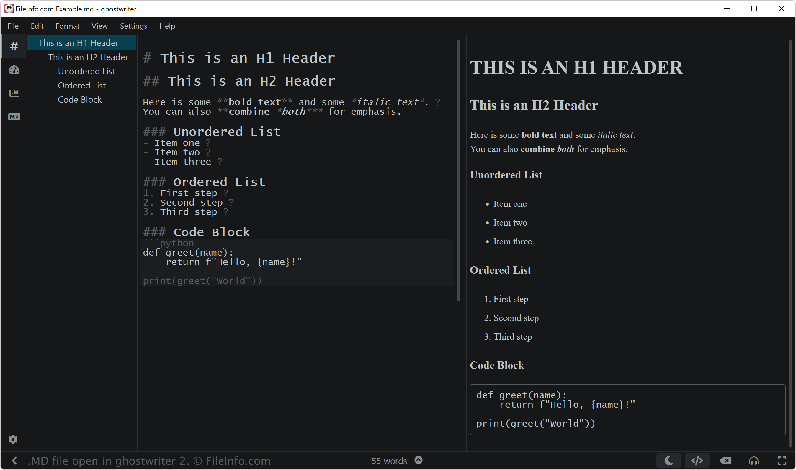This screenshot has width=796, height=470.
Task: Collapse the sidebar with left chevron
Action: coord(14,460)
